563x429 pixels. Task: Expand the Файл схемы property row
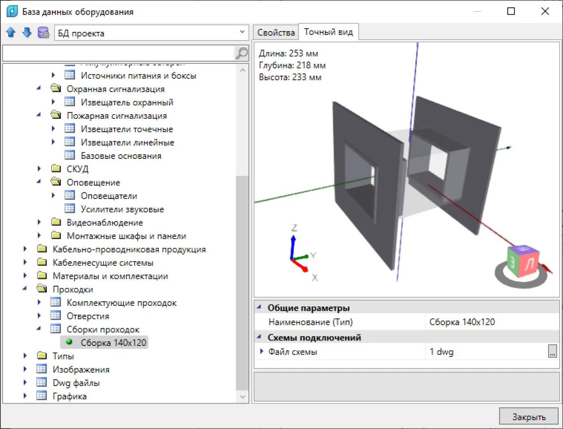[x=261, y=351]
